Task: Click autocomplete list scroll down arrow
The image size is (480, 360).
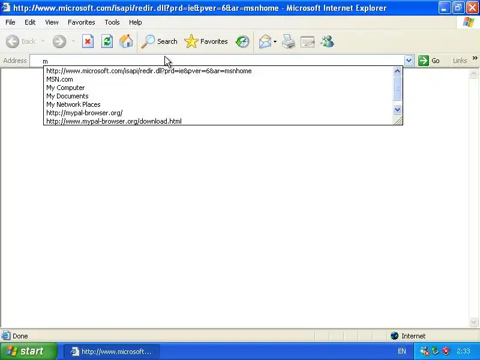Action: [x=397, y=109]
